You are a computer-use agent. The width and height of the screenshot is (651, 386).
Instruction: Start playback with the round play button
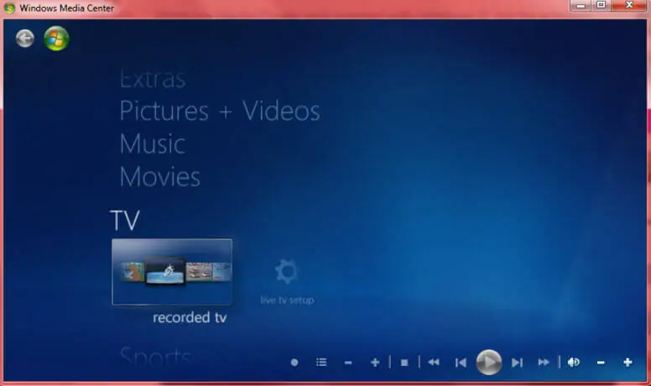tap(488, 363)
